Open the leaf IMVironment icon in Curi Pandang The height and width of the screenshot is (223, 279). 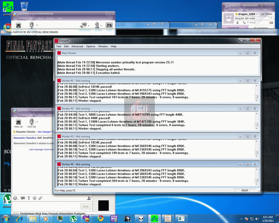point(83,25)
